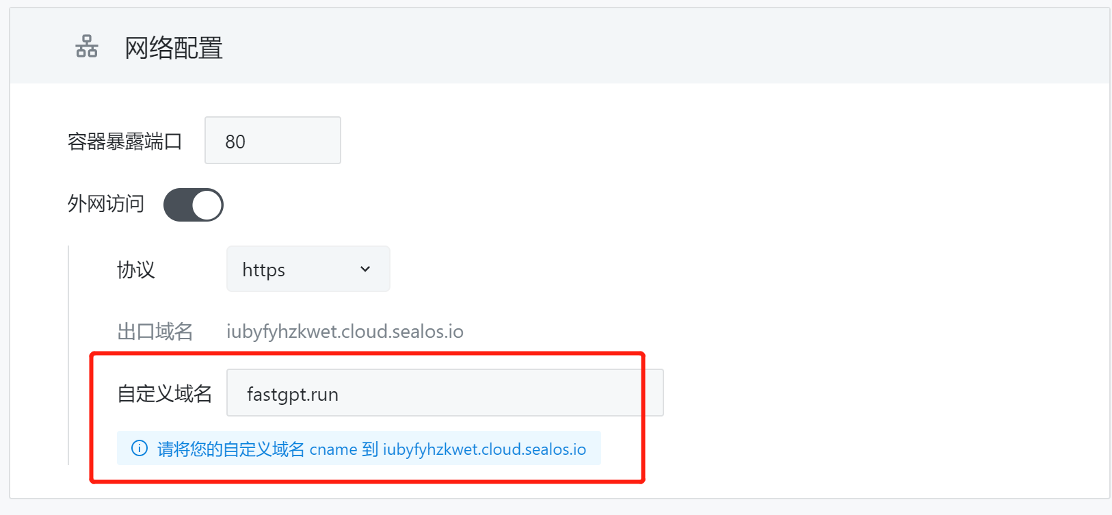Click the word cname in the hint
Viewport: 1112px width, 515px height.
click(333, 449)
